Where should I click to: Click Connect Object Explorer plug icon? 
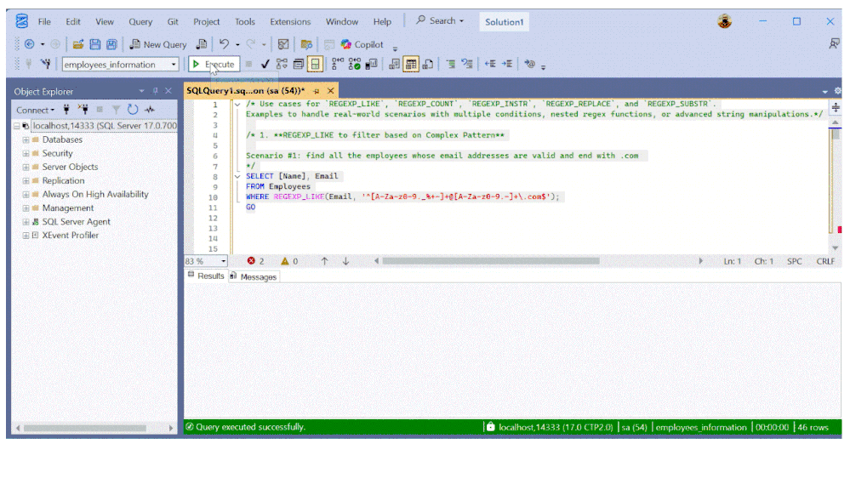66,110
